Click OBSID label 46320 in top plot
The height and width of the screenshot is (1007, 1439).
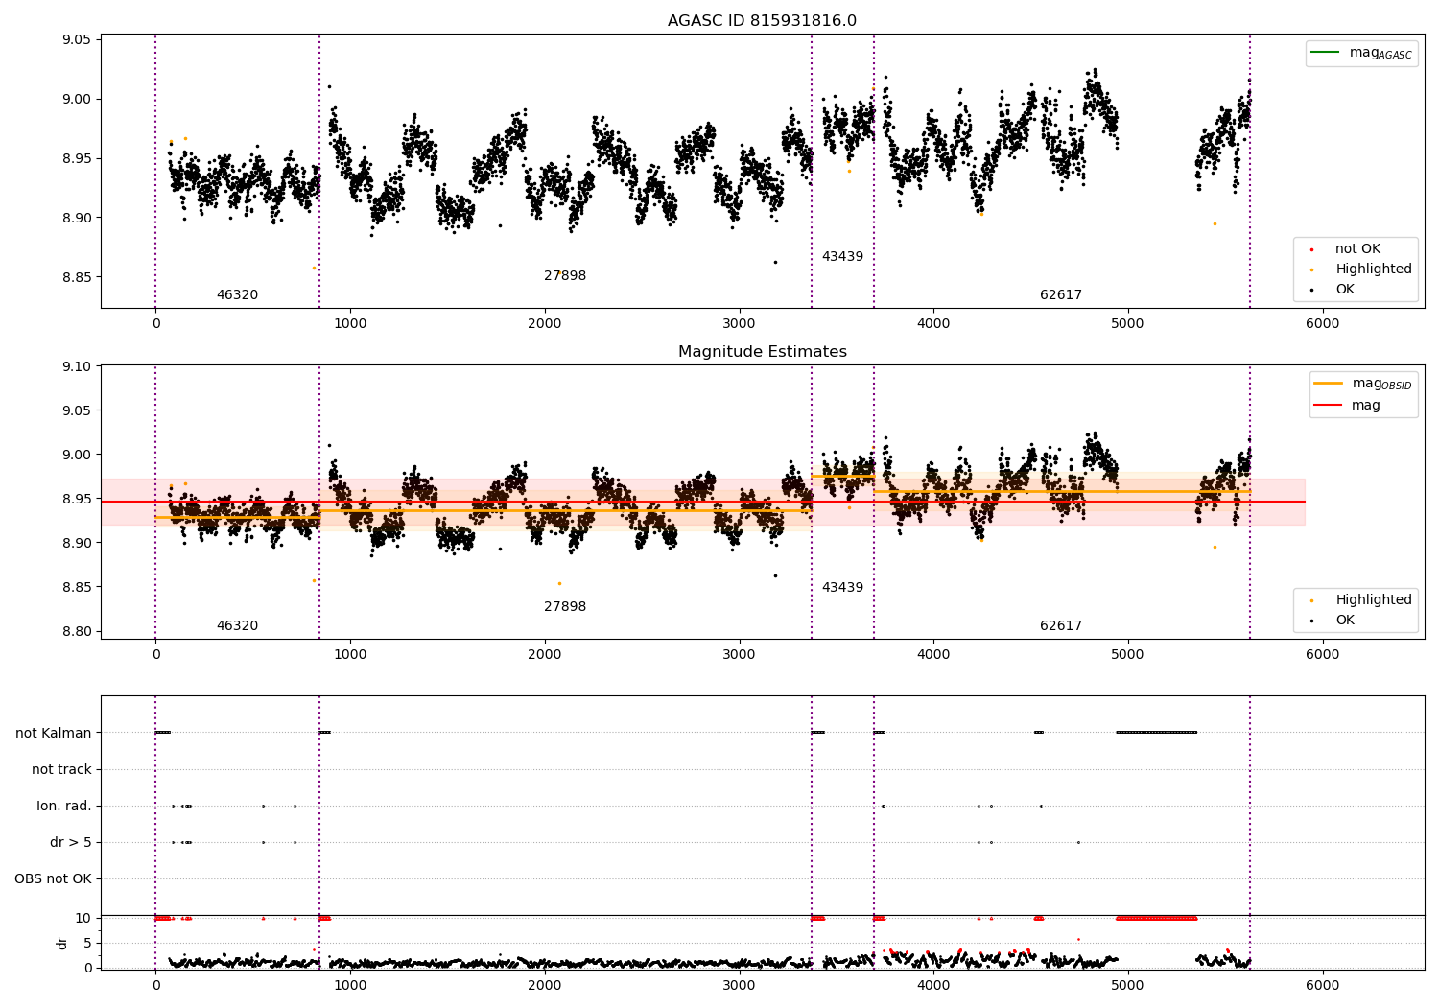[x=237, y=295]
